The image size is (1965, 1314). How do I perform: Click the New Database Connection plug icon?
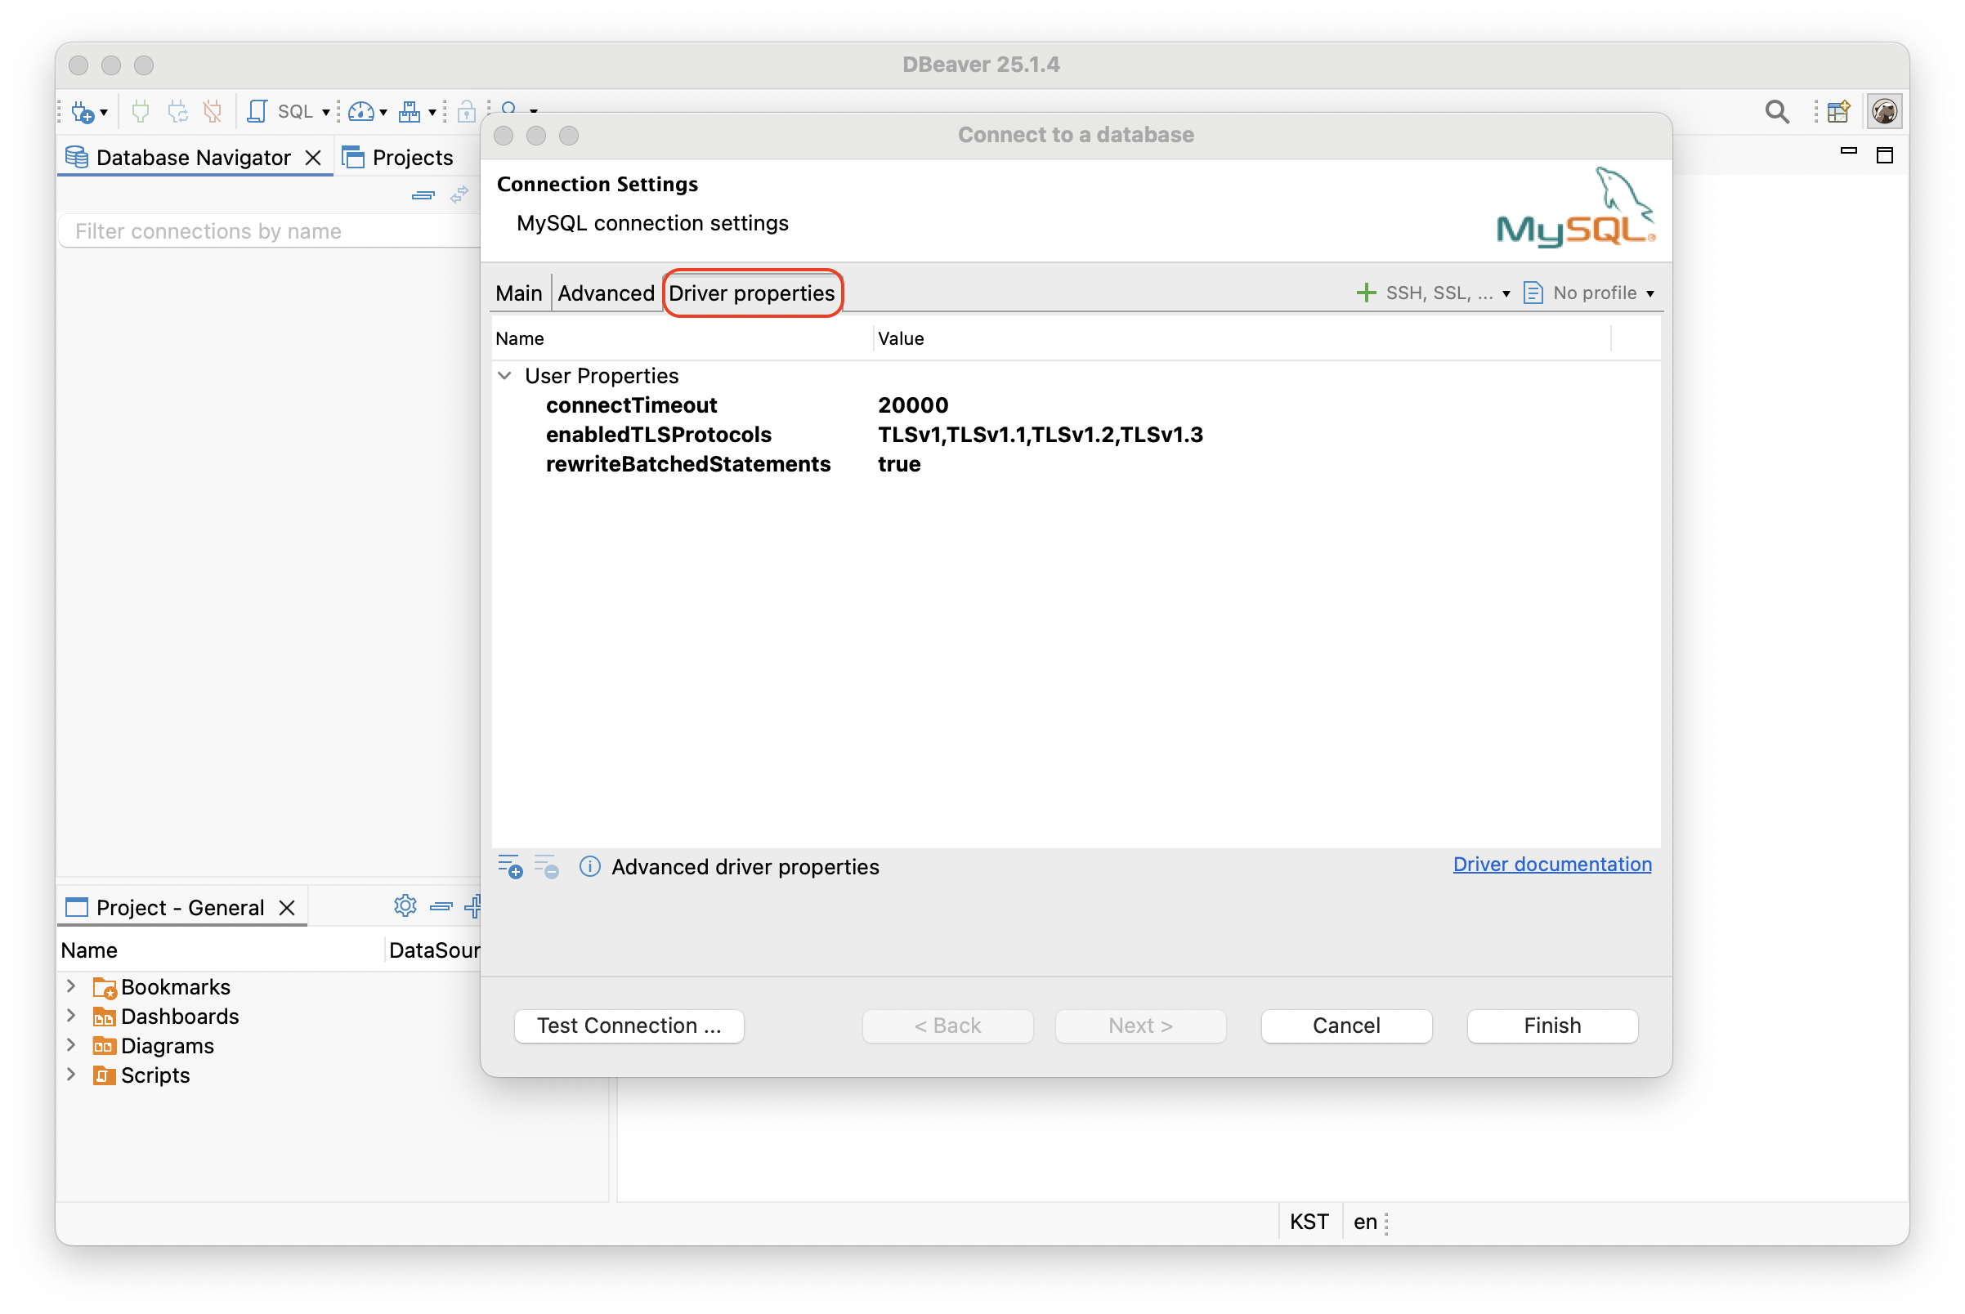(x=83, y=111)
